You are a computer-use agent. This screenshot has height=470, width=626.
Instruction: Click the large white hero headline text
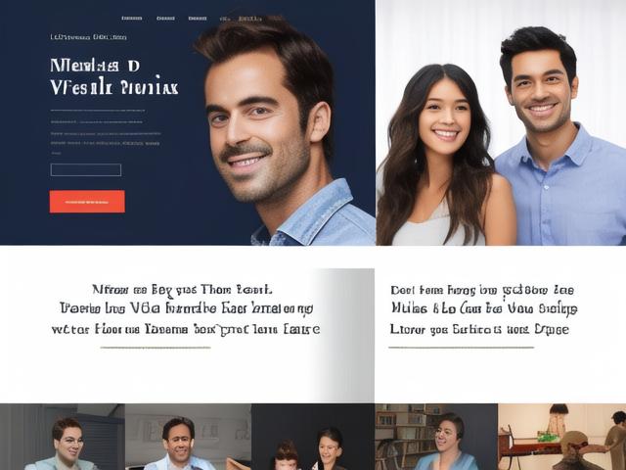click(114, 76)
